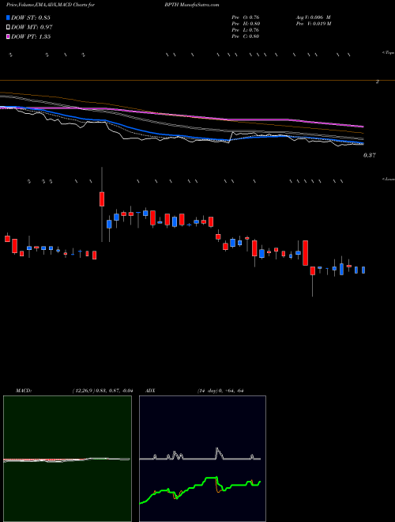Select the 'DOW ST: 0.83' legend text
The width and height of the screenshot is (395, 522).
31,17
